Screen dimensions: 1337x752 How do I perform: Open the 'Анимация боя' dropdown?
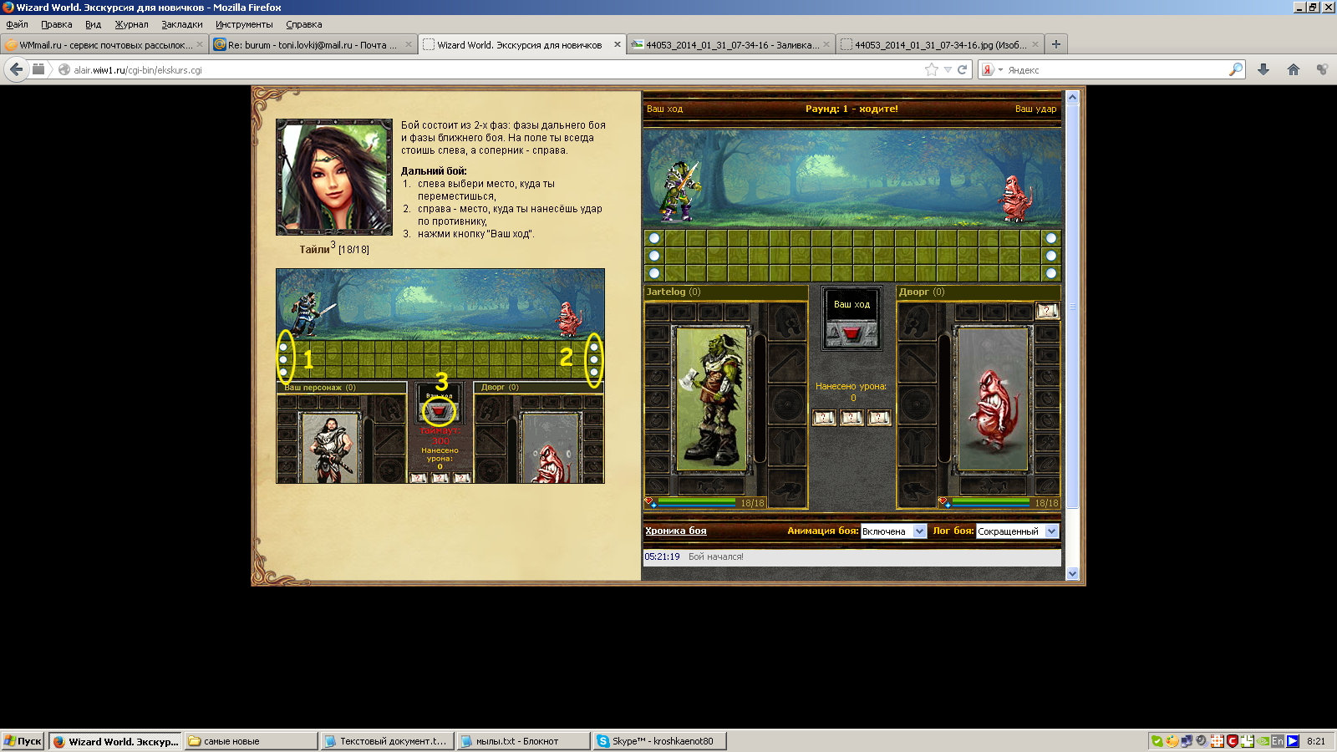[893, 531]
